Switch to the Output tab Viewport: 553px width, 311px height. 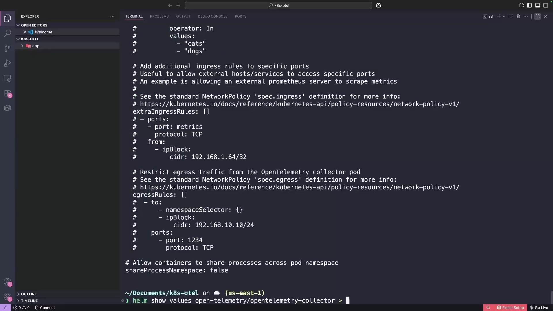(x=183, y=16)
